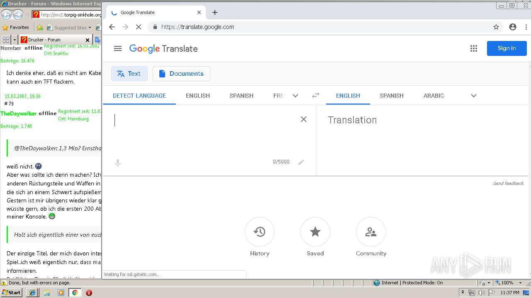Open a new Chrome tab

tap(215, 12)
